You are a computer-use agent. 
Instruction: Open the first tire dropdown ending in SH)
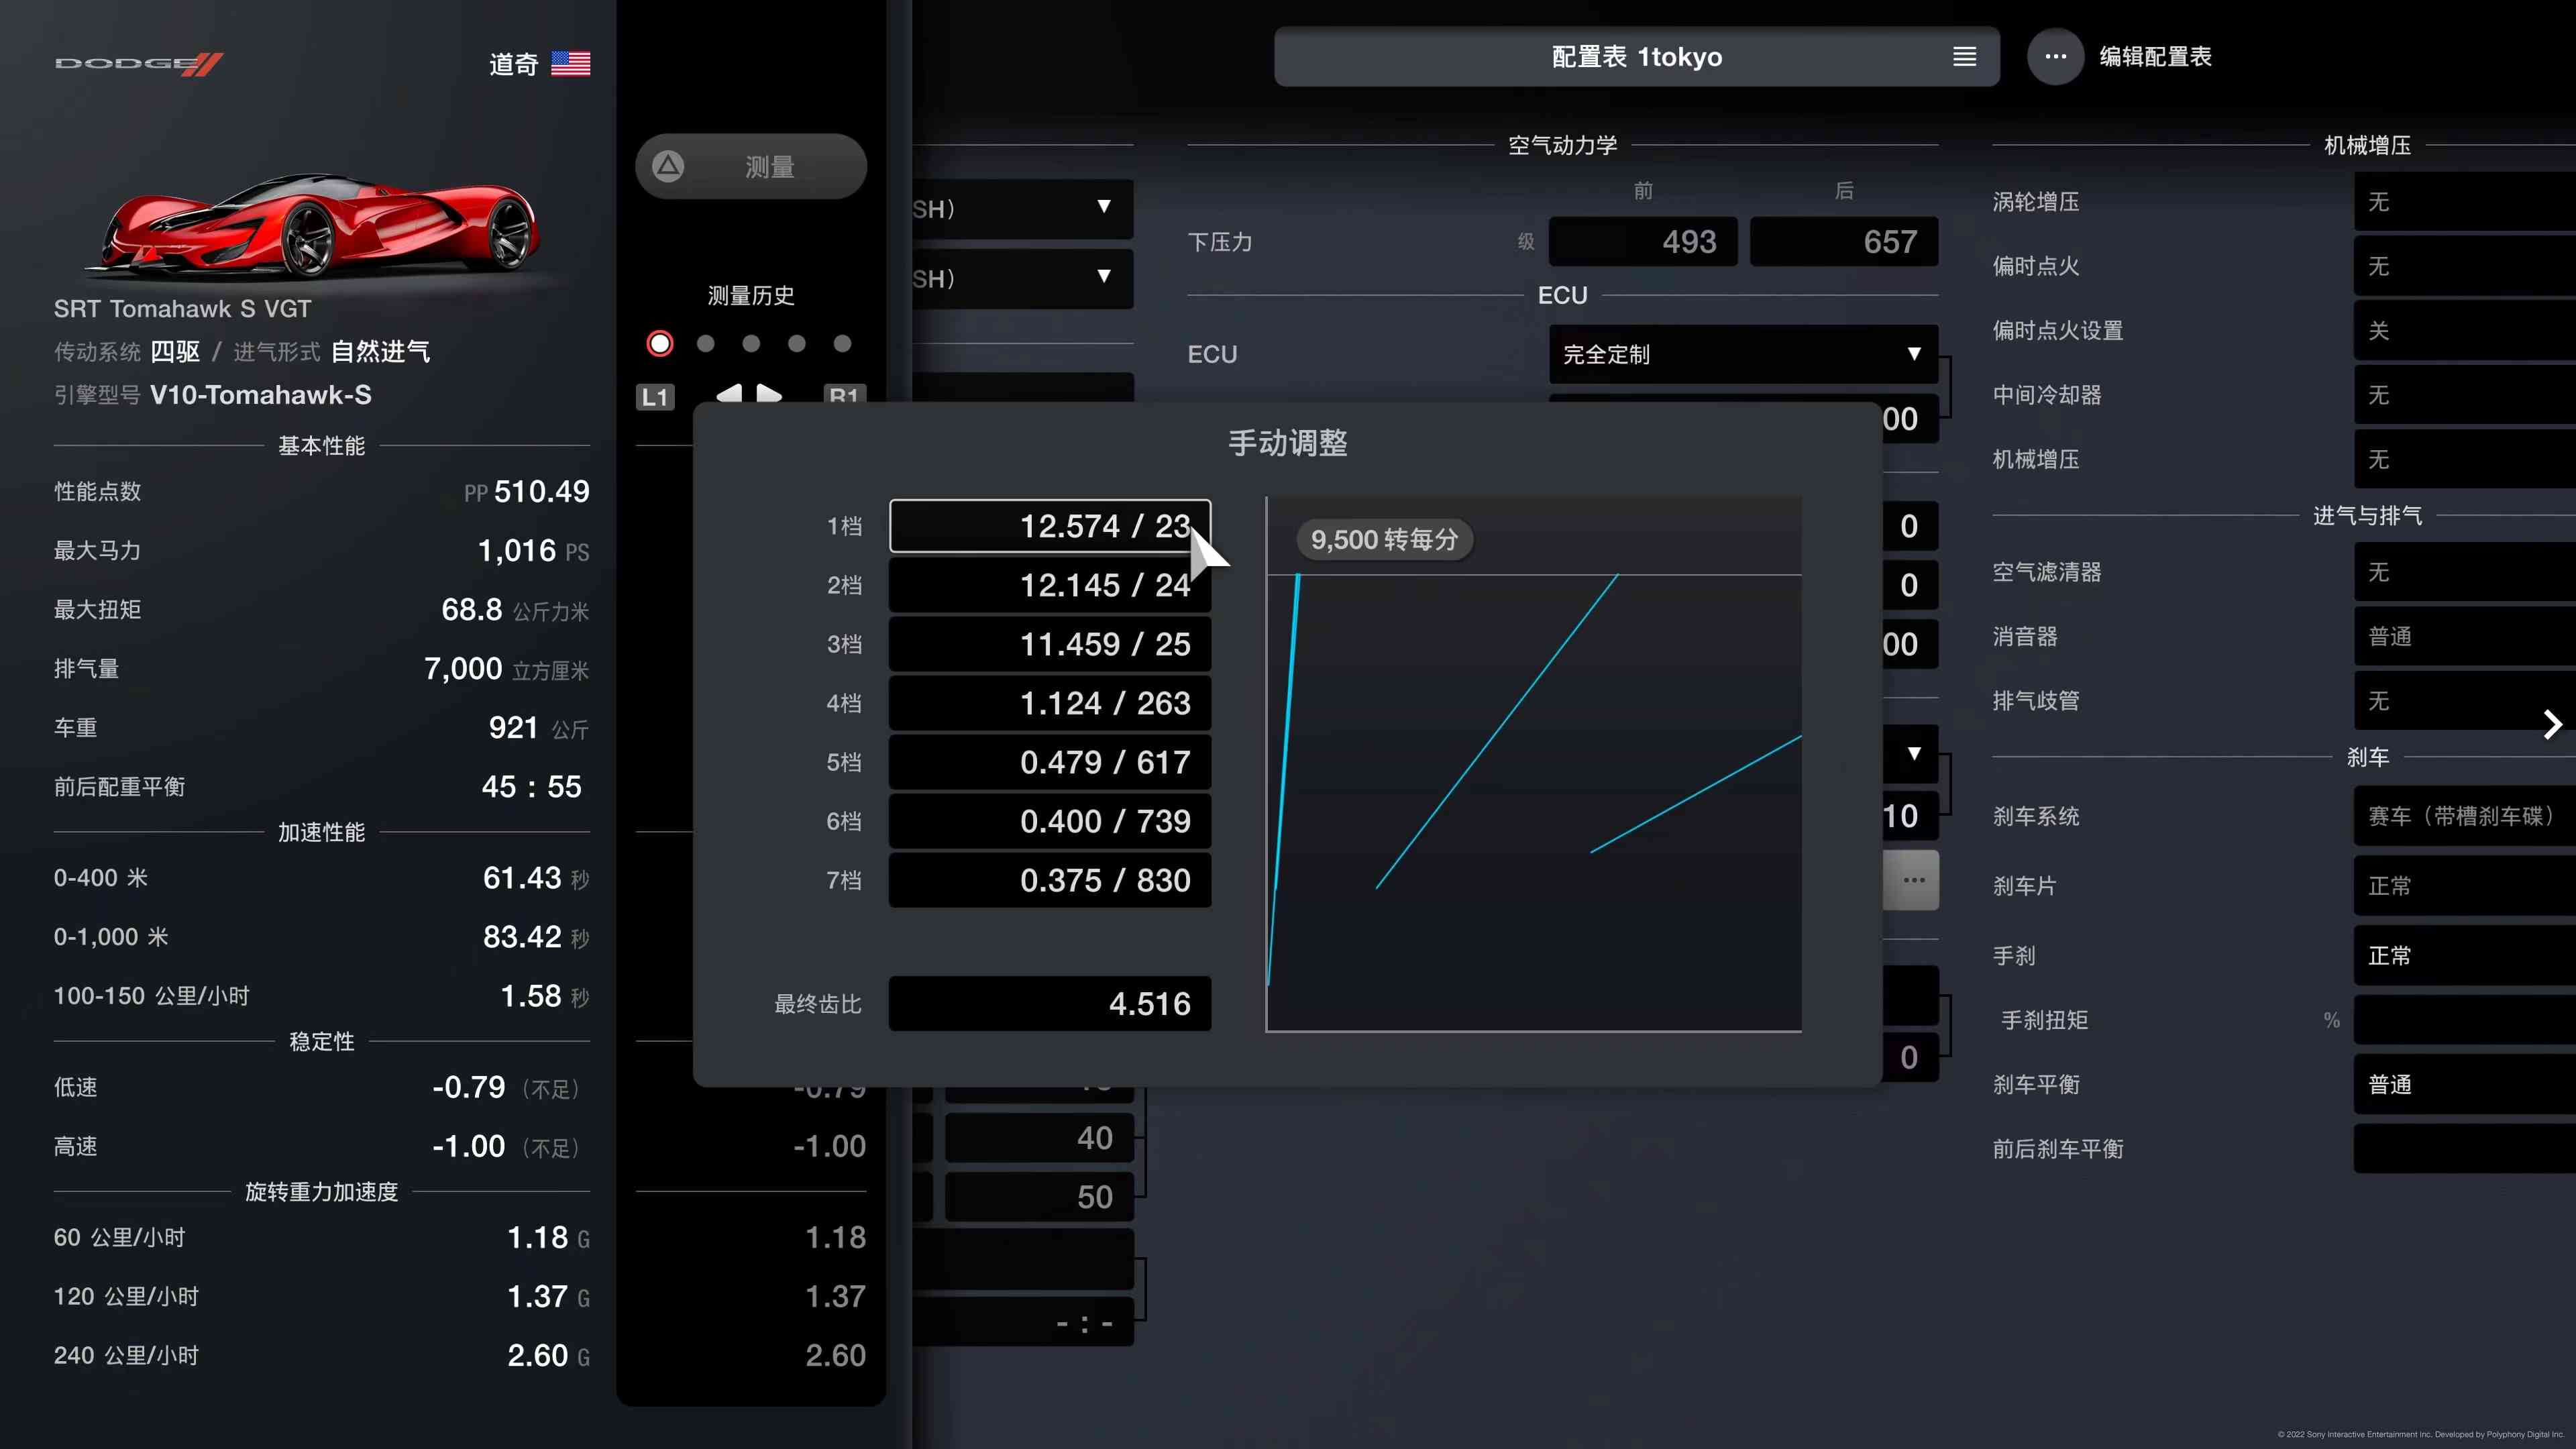(1023, 208)
